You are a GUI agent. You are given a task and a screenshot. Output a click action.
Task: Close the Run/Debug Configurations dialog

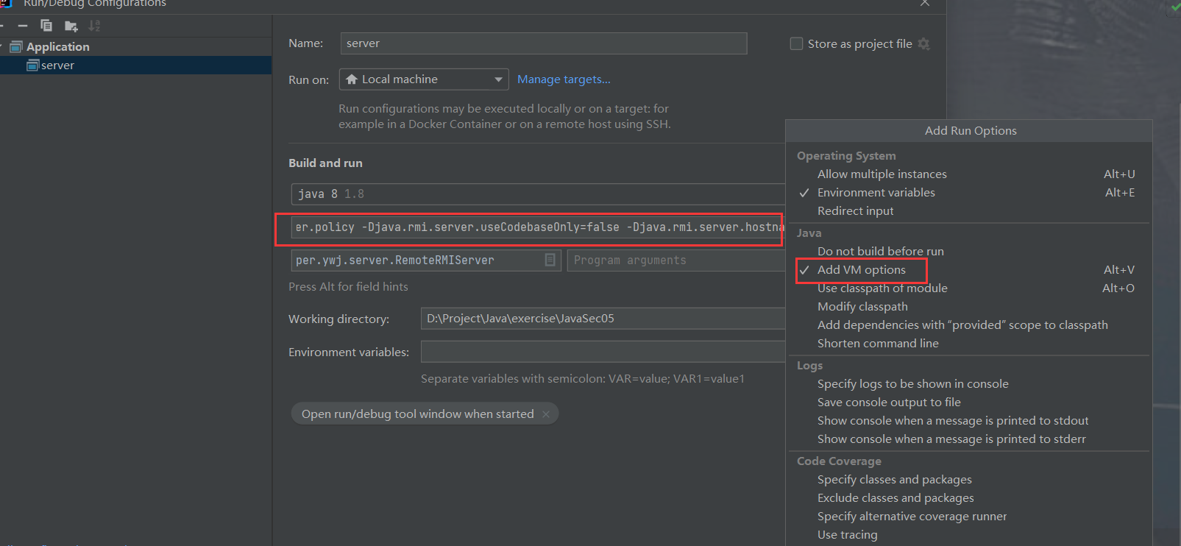[x=925, y=4]
